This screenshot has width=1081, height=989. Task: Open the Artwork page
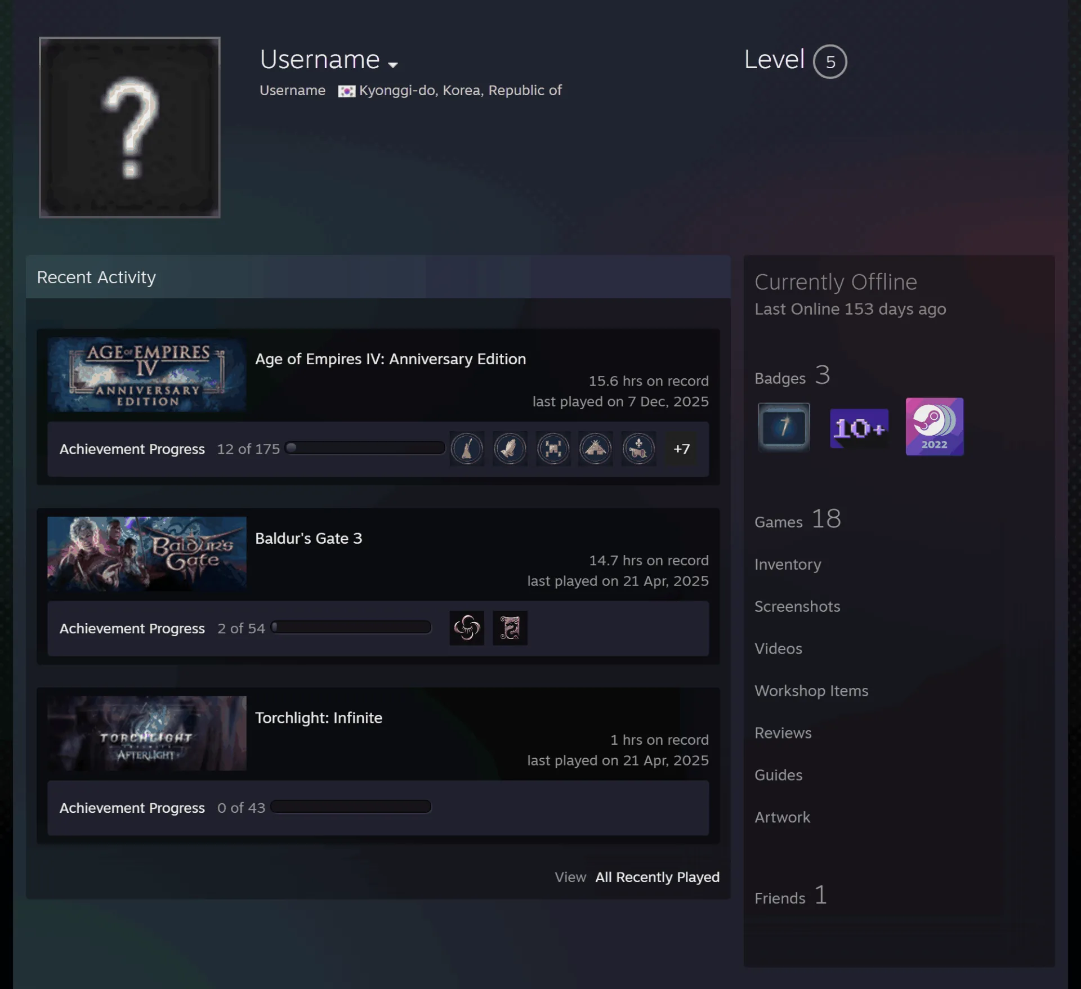click(783, 818)
